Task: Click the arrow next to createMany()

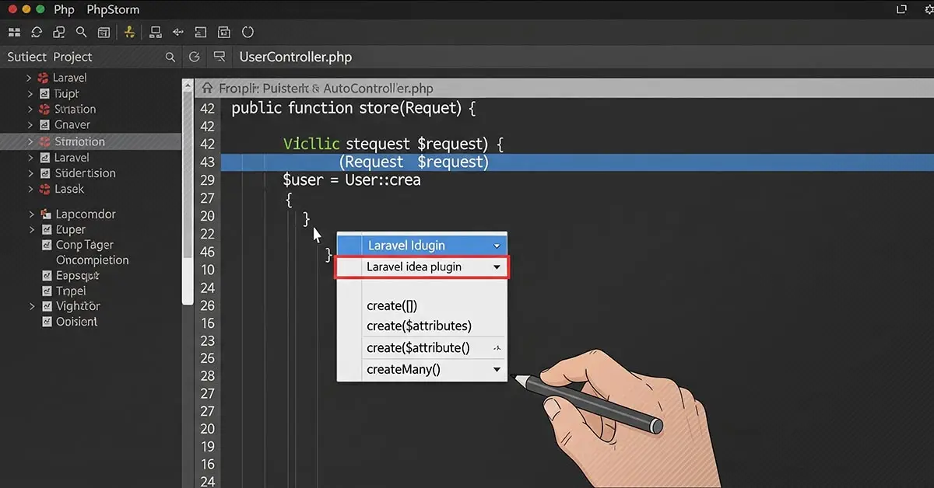Action: (497, 370)
